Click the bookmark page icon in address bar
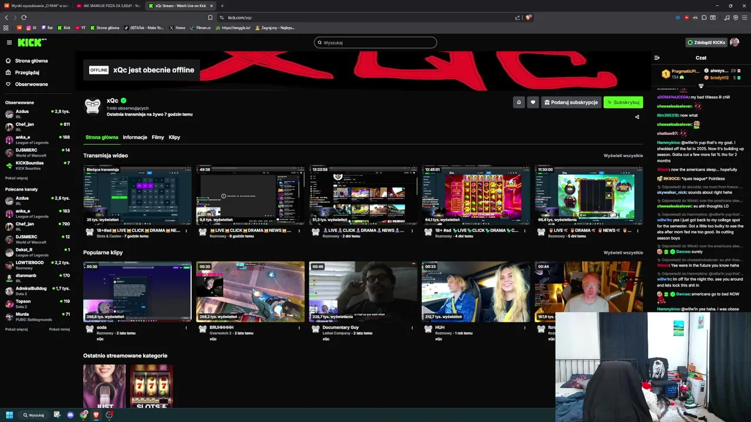The width and height of the screenshot is (751, 422). [x=210, y=18]
